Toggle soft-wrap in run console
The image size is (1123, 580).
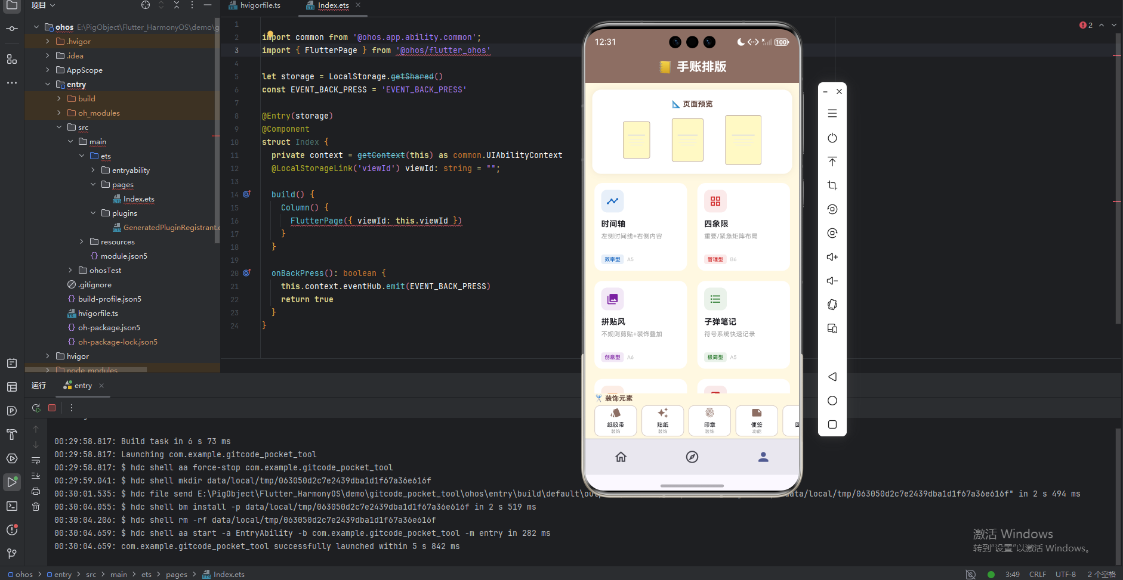pos(36,460)
